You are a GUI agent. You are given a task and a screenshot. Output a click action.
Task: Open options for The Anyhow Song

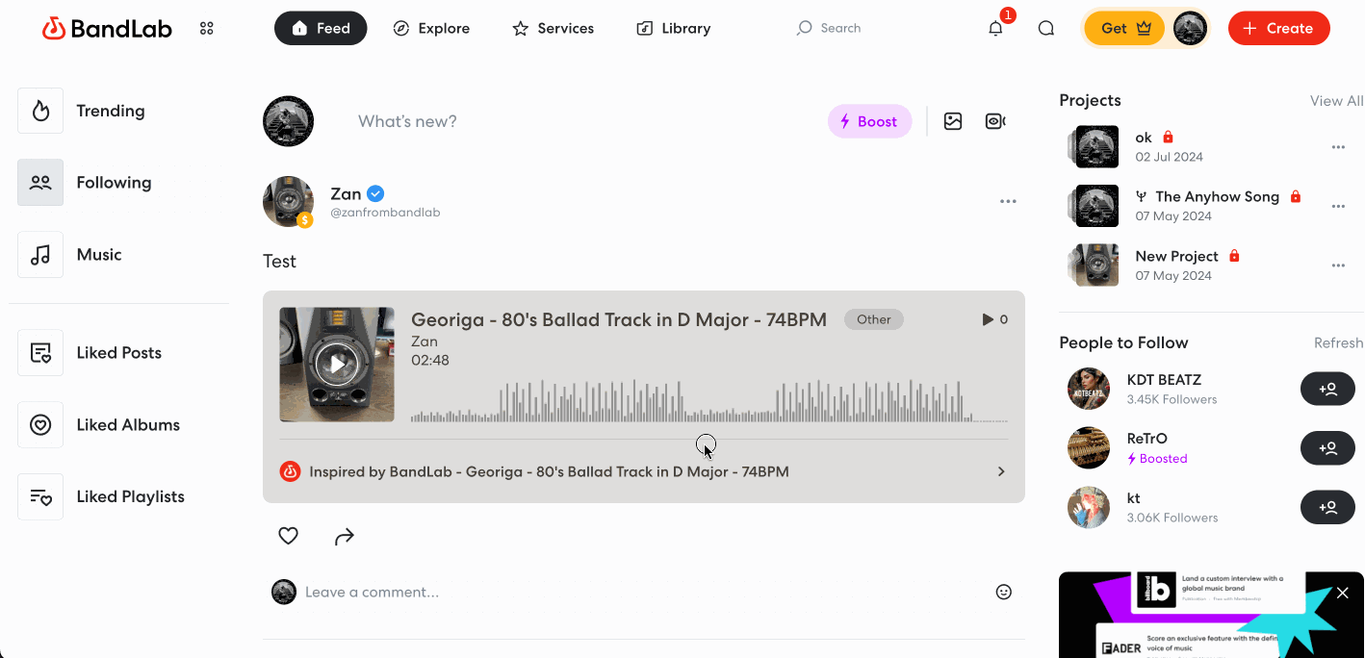[1338, 206]
